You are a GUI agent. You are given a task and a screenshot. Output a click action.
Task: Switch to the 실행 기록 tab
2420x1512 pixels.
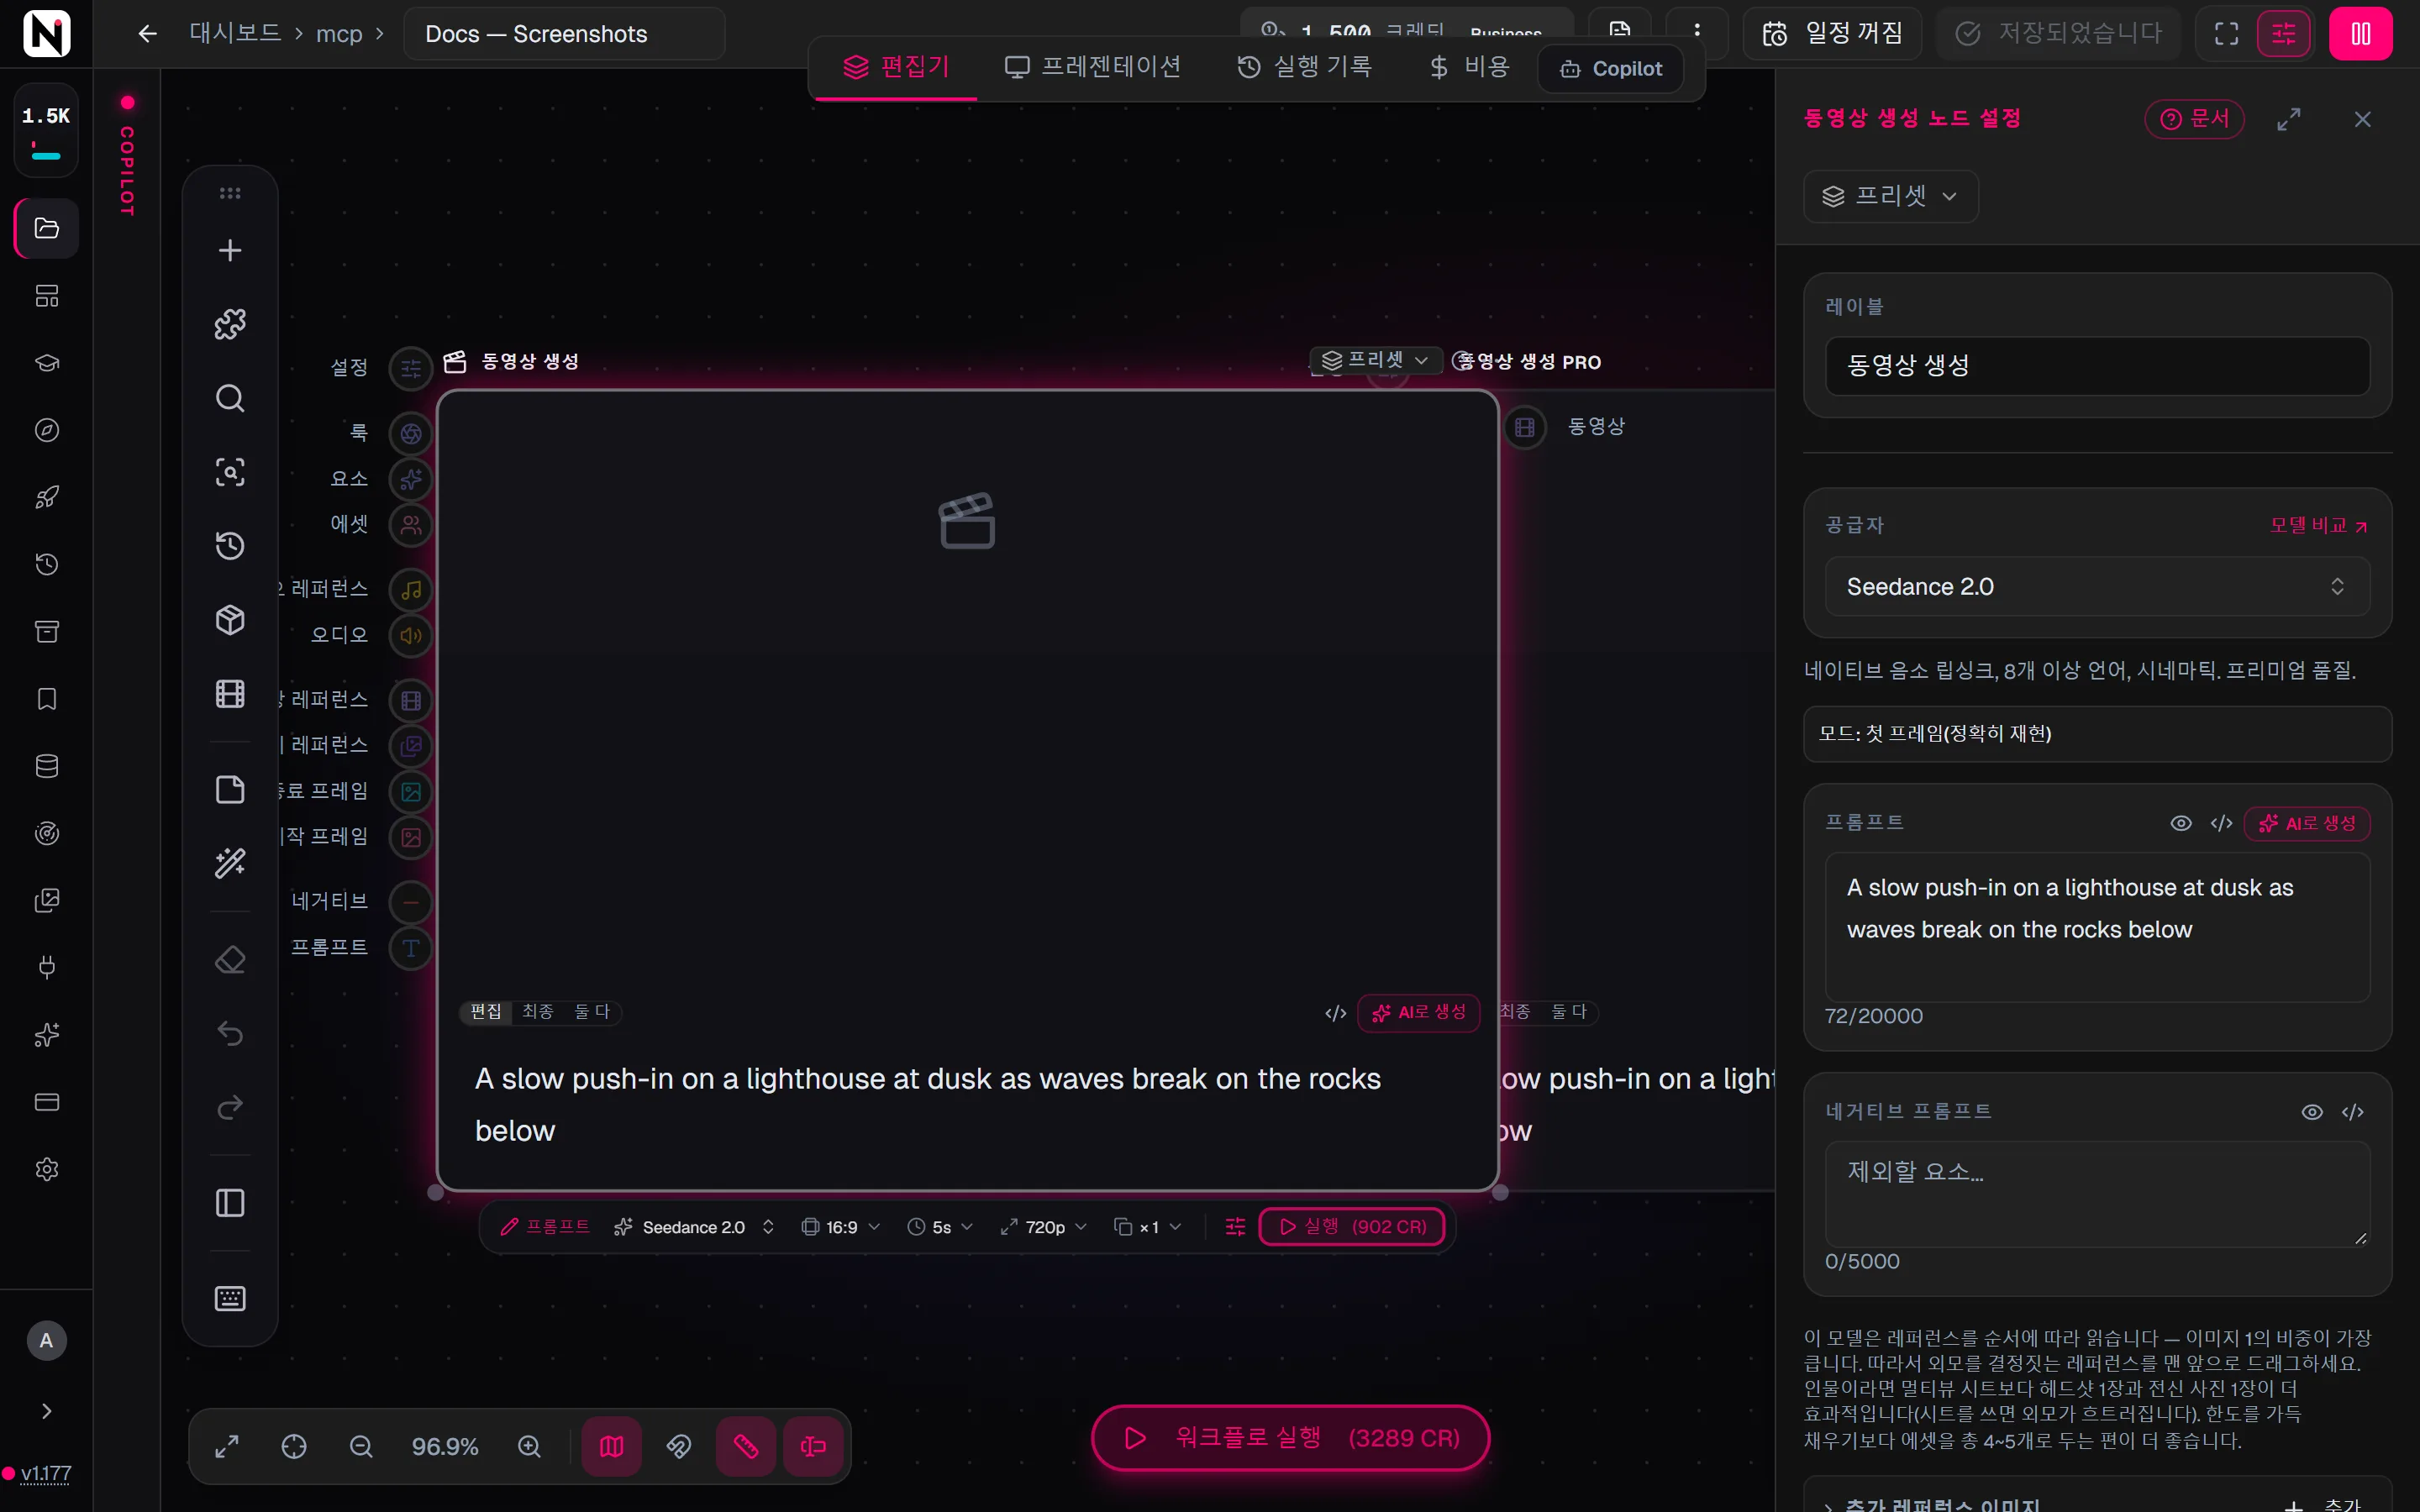[1304, 67]
